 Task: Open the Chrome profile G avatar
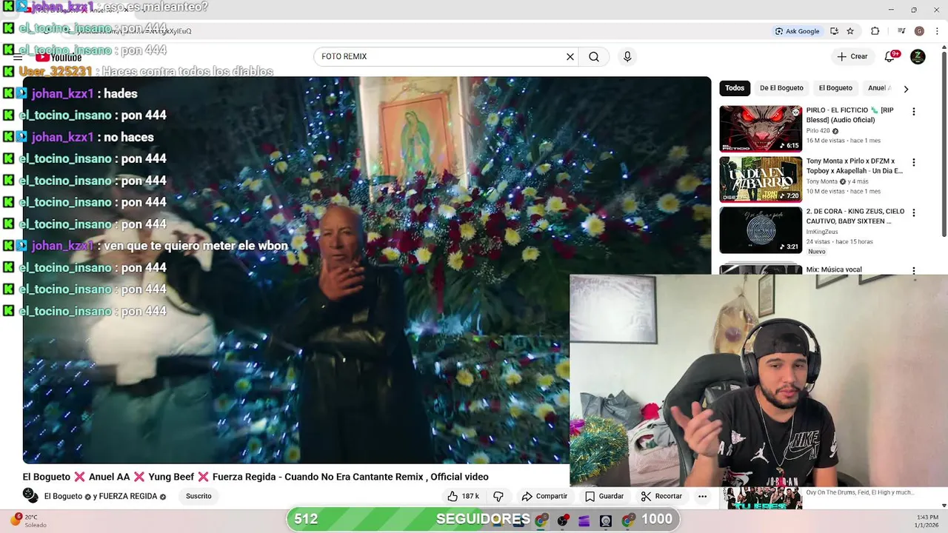(919, 31)
